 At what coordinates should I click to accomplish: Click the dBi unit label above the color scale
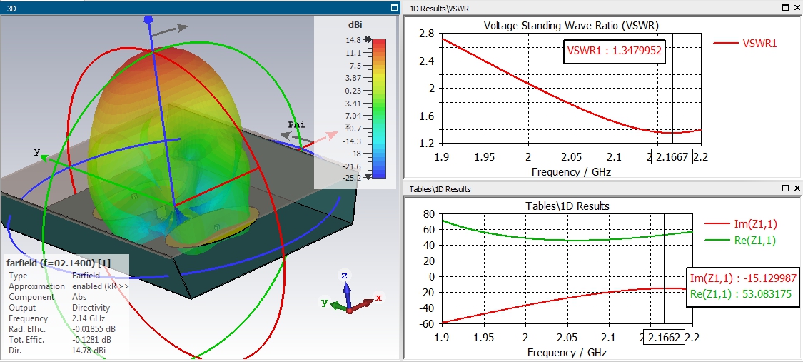(x=354, y=25)
